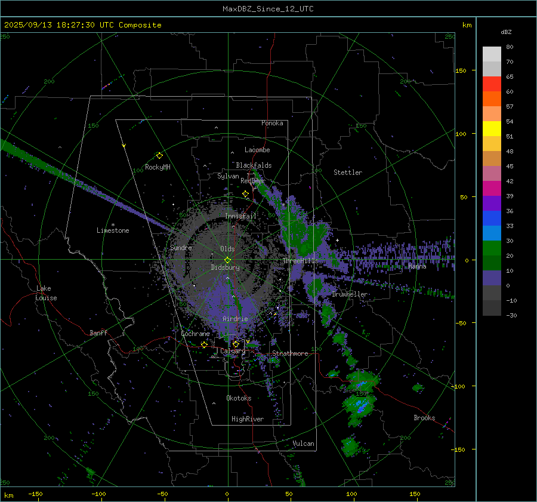Click the Strathmore label
The width and height of the screenshot is (537, 502).
coord(290,353)
